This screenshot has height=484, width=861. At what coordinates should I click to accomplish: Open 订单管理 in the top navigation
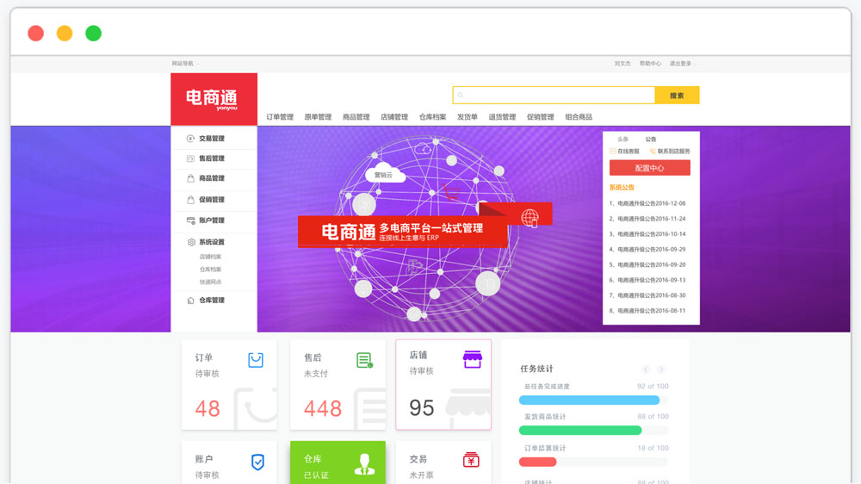click(280, 117)
